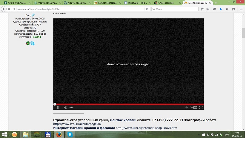Click the red video progress bar
The image size is (246, 141).
(x=128, y=104)
